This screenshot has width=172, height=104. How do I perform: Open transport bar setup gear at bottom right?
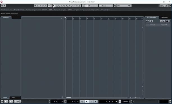pos(170,101)
